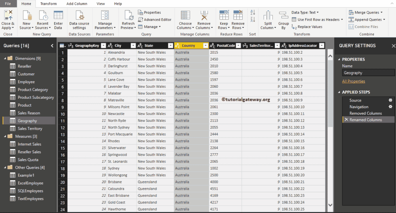This screenshot has height=213, width=396.
Task: Select the Home tab
Action: [x=26, y=4]
